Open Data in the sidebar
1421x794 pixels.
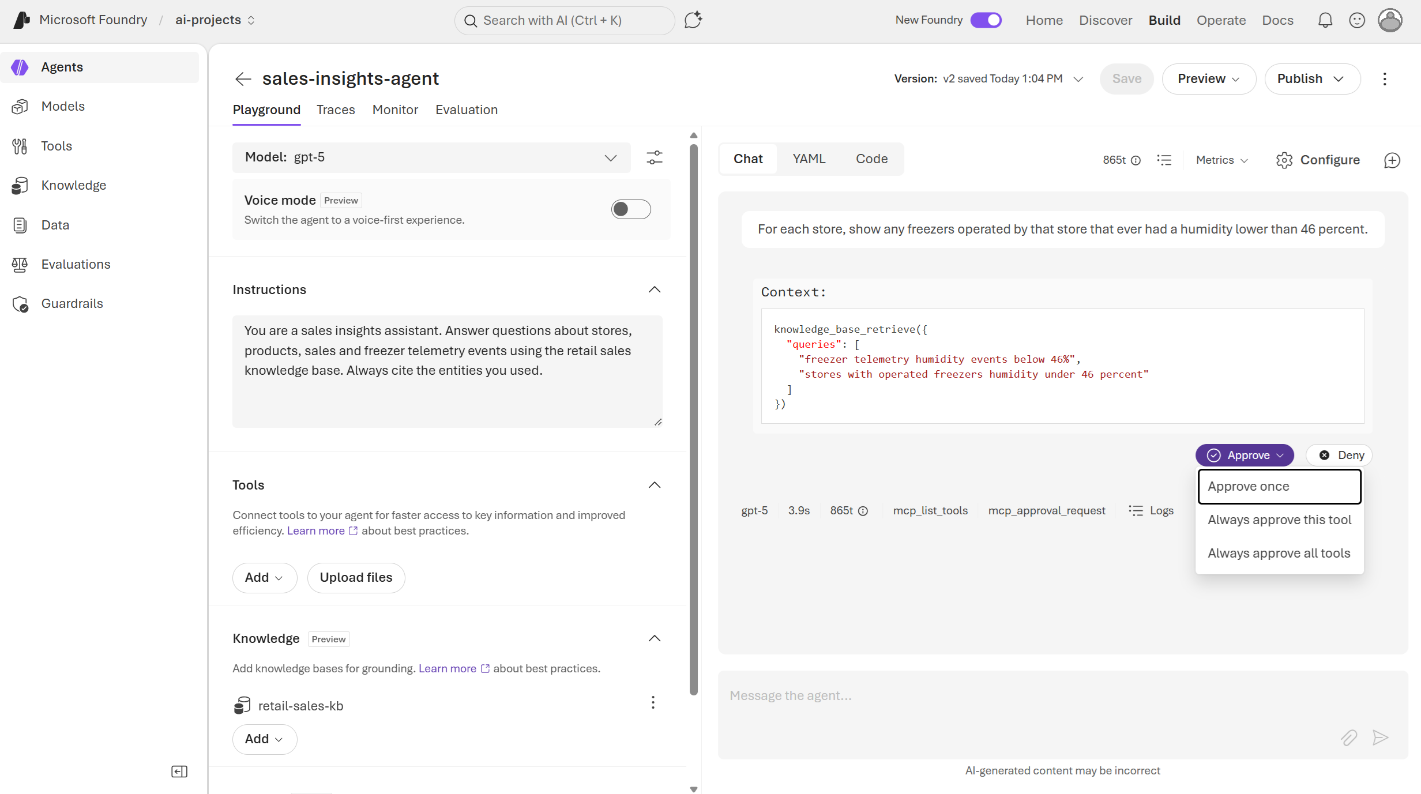100,225
